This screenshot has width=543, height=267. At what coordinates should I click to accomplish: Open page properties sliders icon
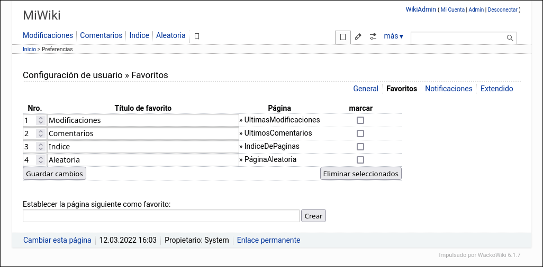373,37
